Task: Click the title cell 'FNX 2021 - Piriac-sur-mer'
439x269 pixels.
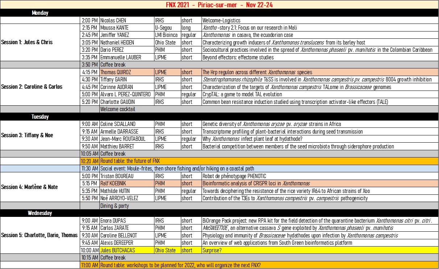Action: pos(219,5)
